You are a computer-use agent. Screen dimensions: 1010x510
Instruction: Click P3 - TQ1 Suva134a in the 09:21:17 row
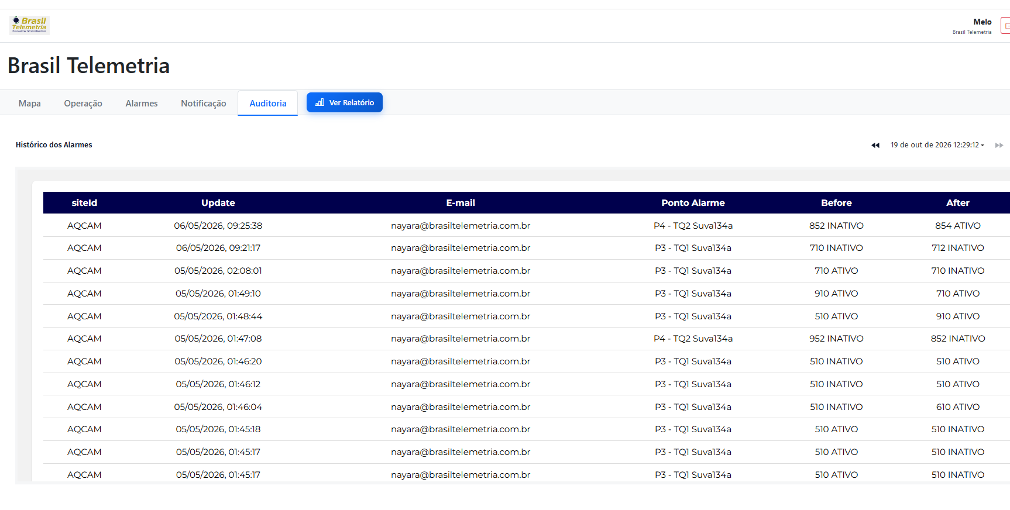(x=693, y=248)
